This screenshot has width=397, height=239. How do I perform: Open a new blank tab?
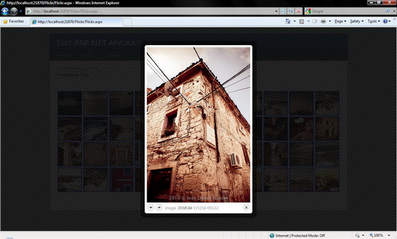point(127,22)
